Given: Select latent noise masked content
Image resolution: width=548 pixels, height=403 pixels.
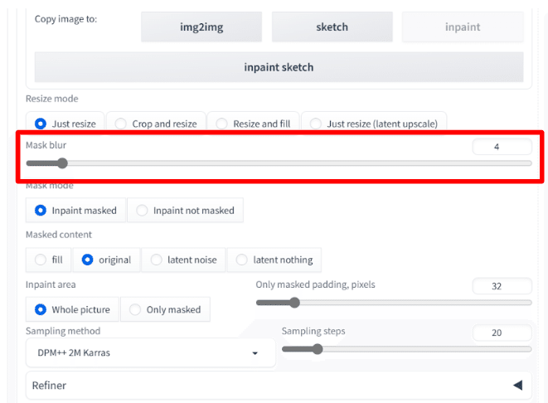Looking at the screenshot, I should [183, 260].
